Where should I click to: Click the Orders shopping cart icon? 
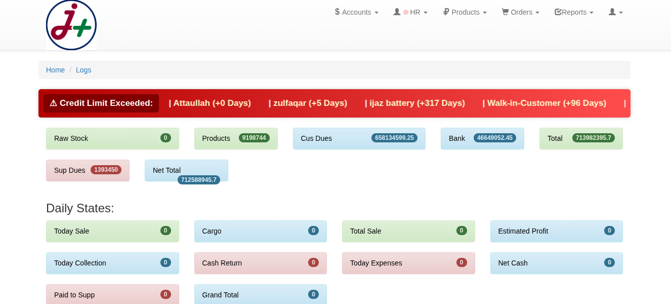pyautogui.click(x=505, y=12)
